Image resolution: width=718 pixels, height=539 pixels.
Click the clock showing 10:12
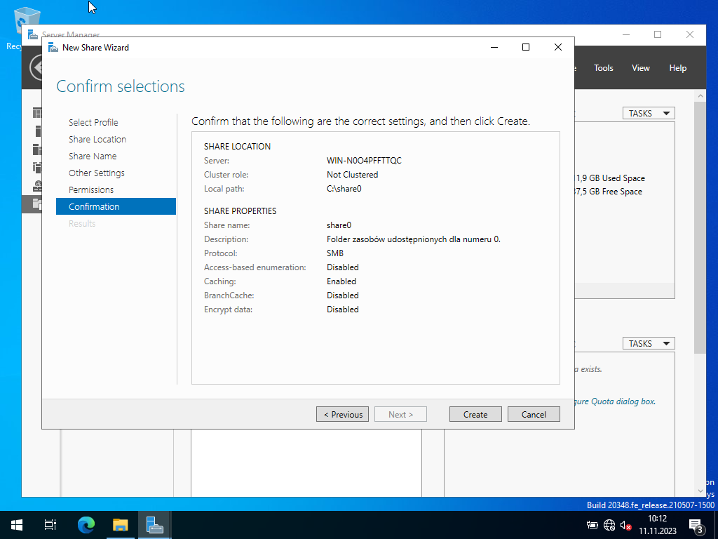tap(657, 525)
